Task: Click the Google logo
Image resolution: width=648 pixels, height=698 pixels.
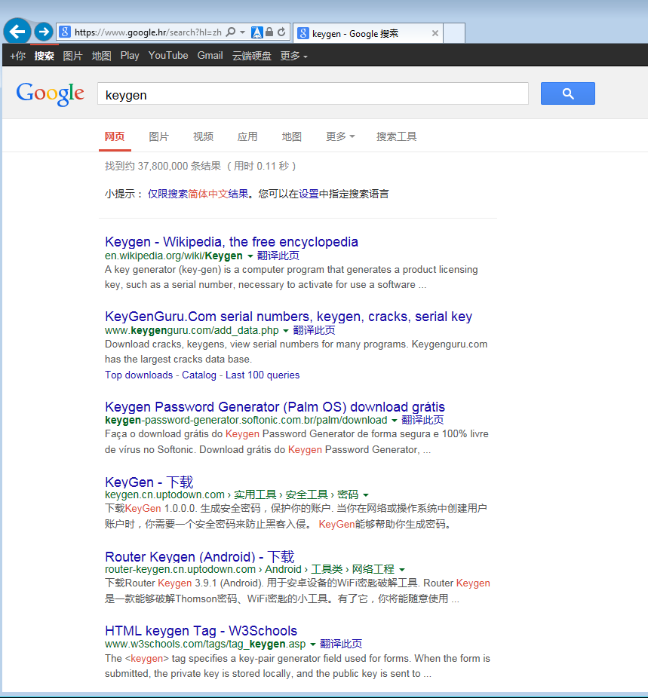Action: point(50,93)
